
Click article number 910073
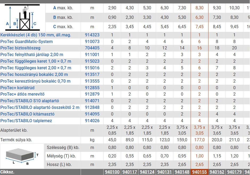92,41
